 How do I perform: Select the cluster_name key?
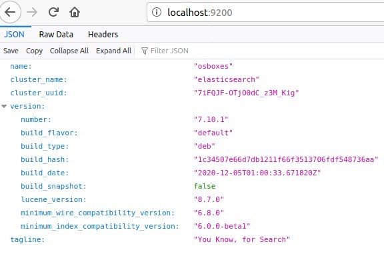coord(39,80)
